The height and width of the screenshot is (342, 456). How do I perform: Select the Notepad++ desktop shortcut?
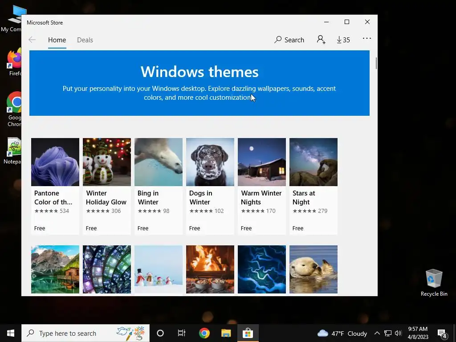[12, 151]
